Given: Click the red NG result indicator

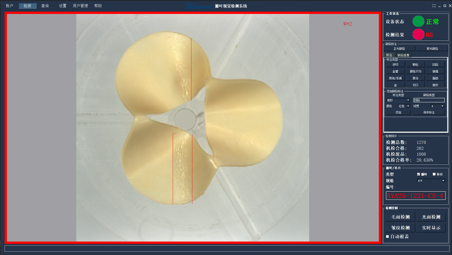Looking at the screenshot, I should [418, 35].
